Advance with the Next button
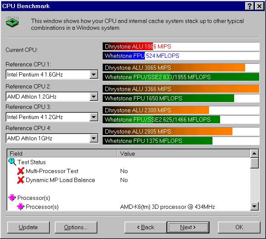266x239 pixels. 188,227
